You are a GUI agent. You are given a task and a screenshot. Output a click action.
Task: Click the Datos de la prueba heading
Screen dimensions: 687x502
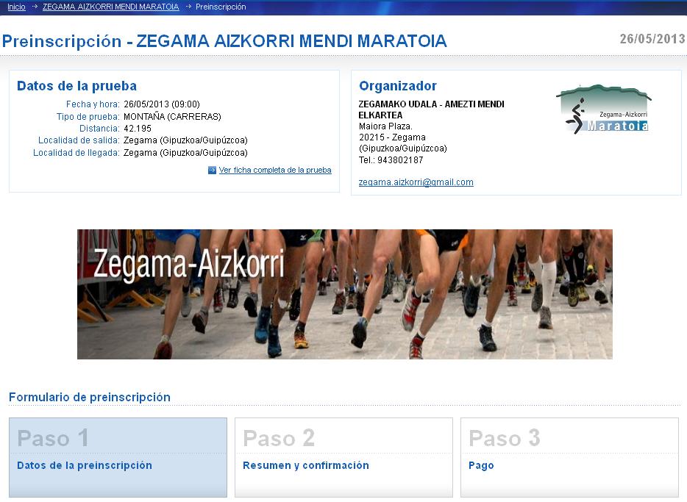tap(76, 86)
